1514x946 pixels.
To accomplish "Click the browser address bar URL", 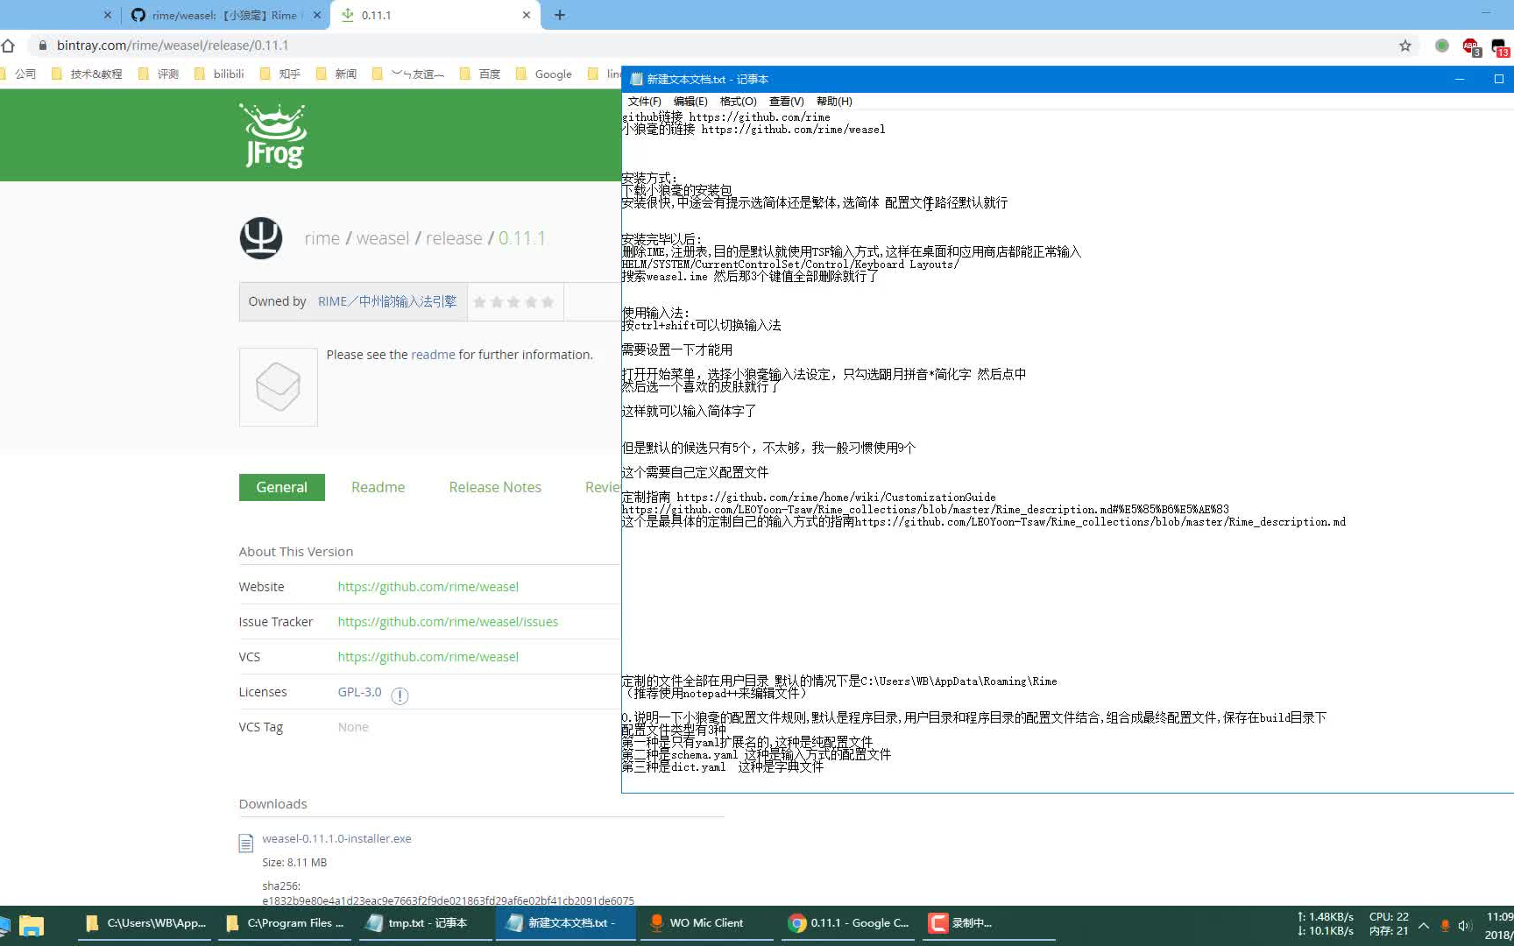I will [x=173, y=46].
